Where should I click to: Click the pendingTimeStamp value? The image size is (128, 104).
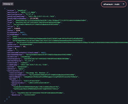41,16
